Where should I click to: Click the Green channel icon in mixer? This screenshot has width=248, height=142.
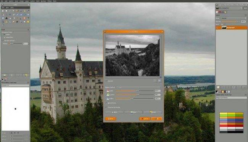[108, 95]
